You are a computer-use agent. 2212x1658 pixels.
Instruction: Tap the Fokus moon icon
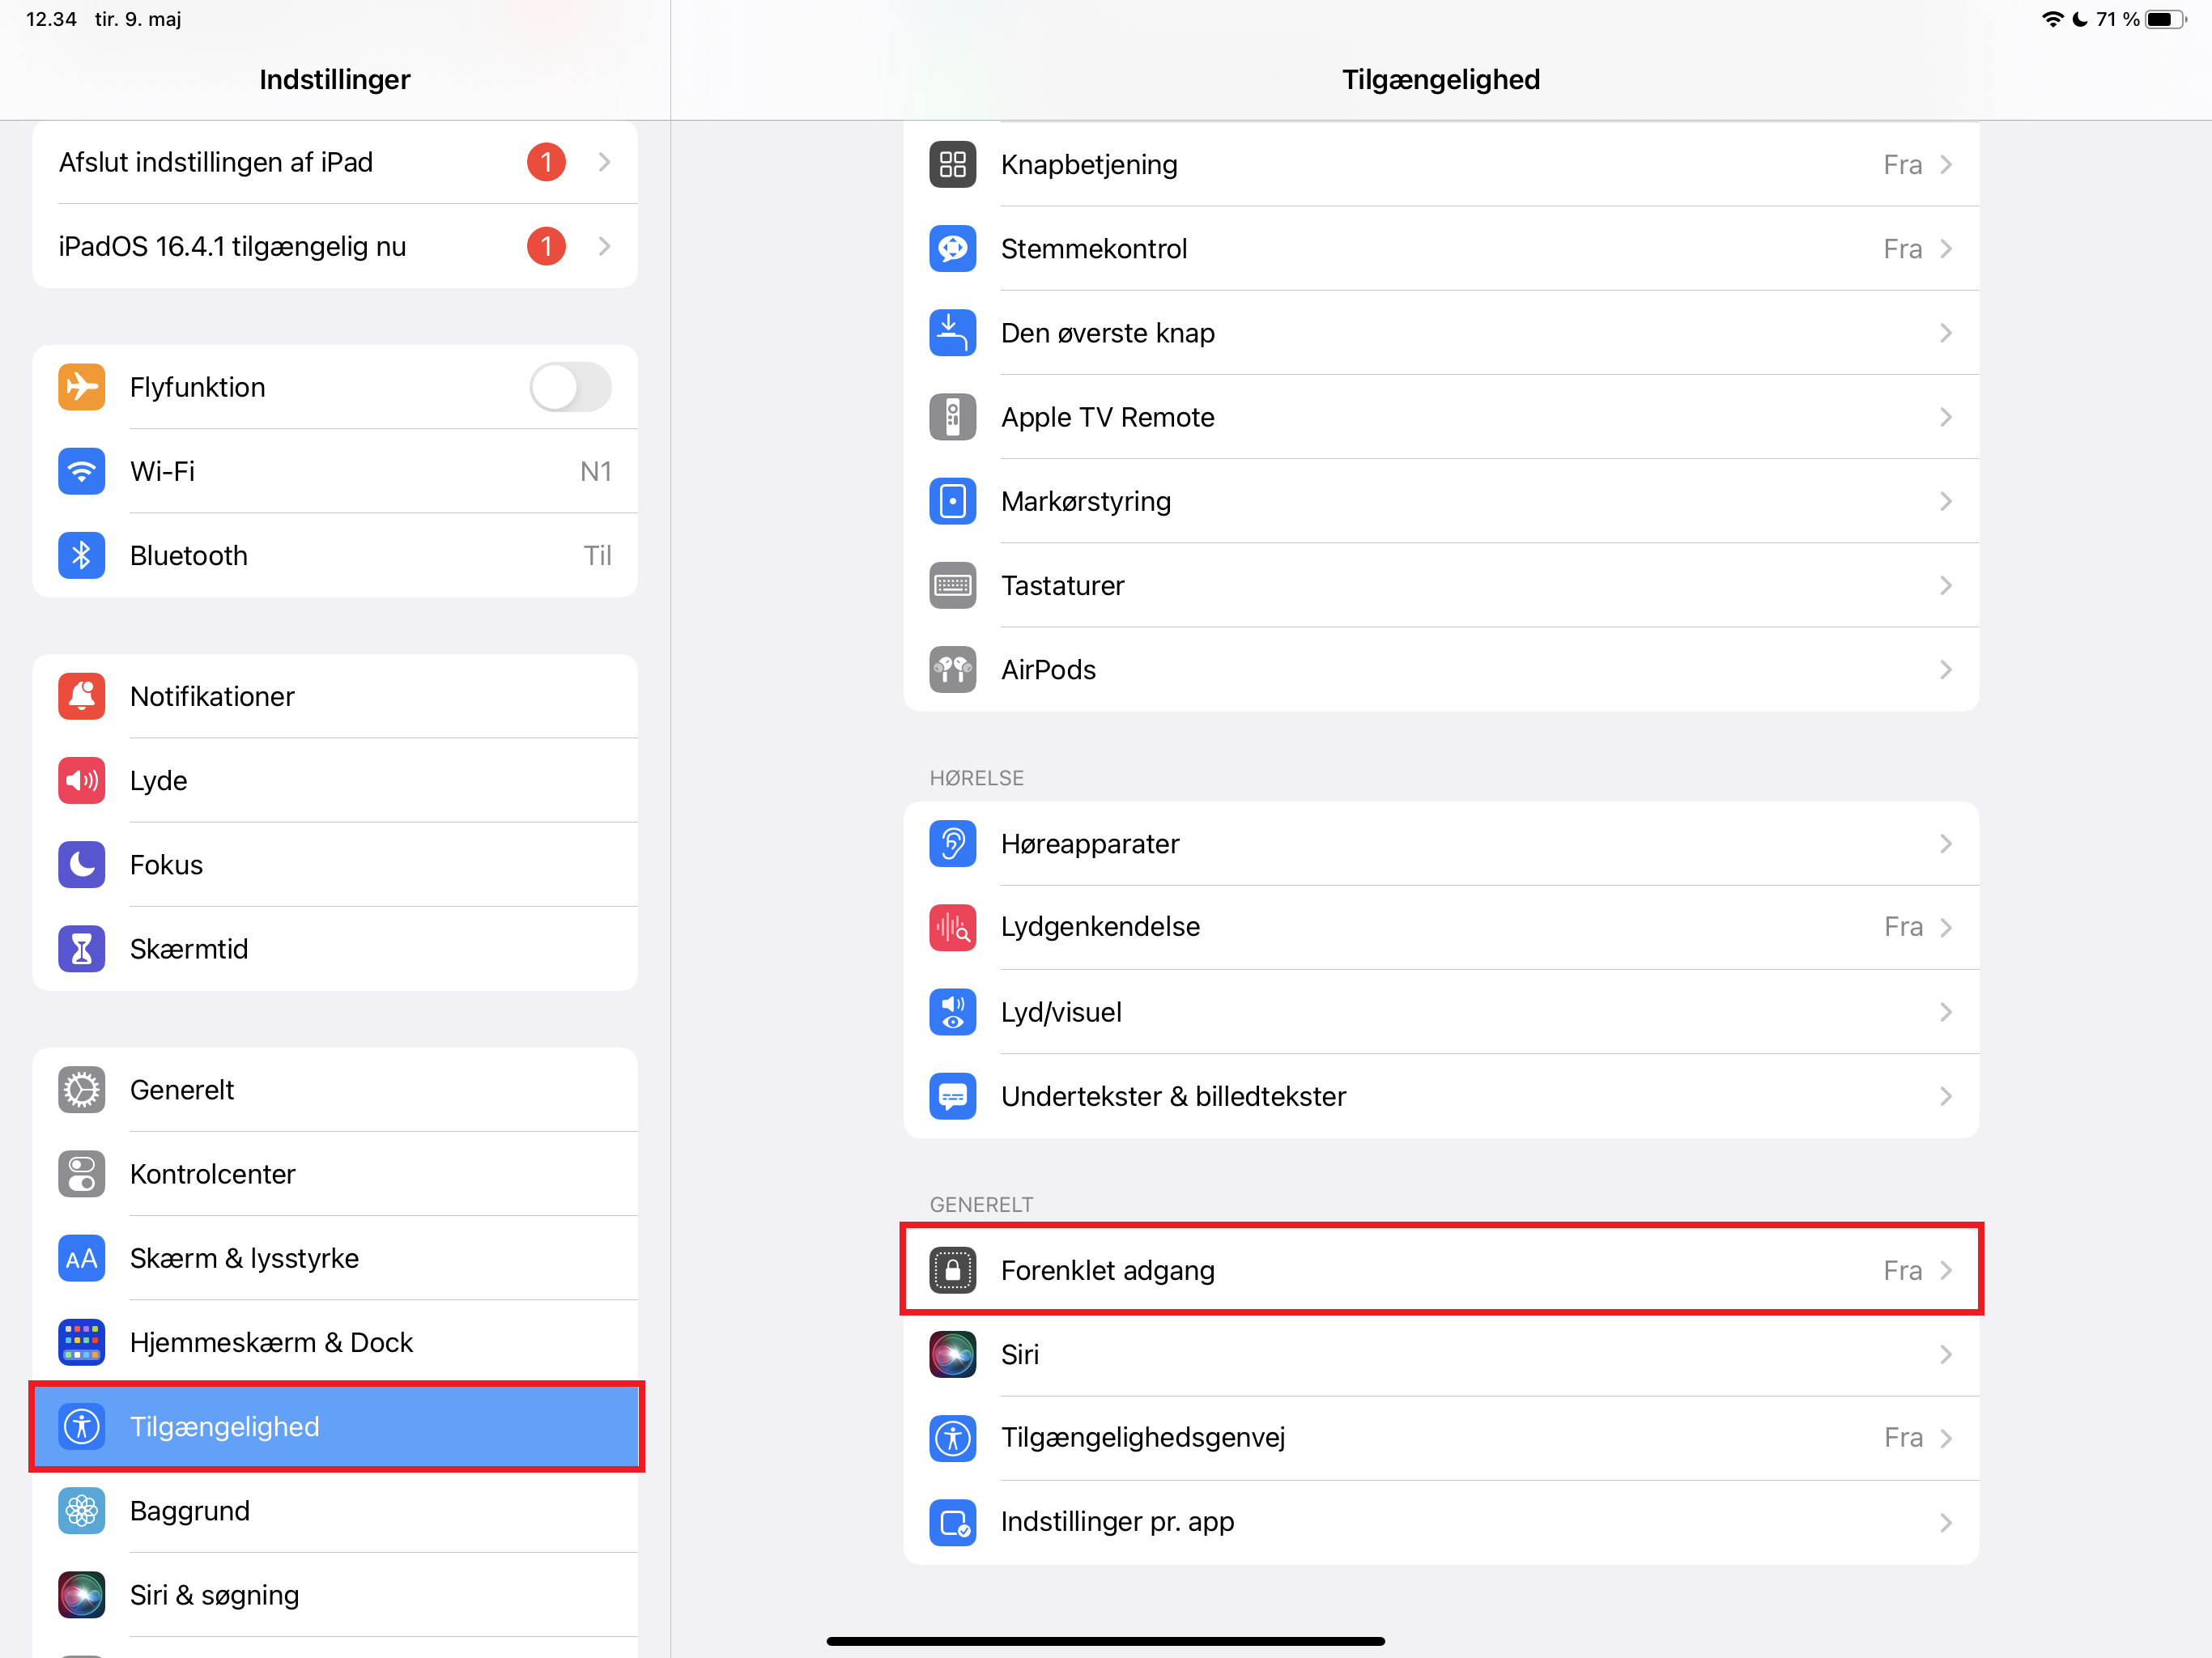click(x=81, y=864)
